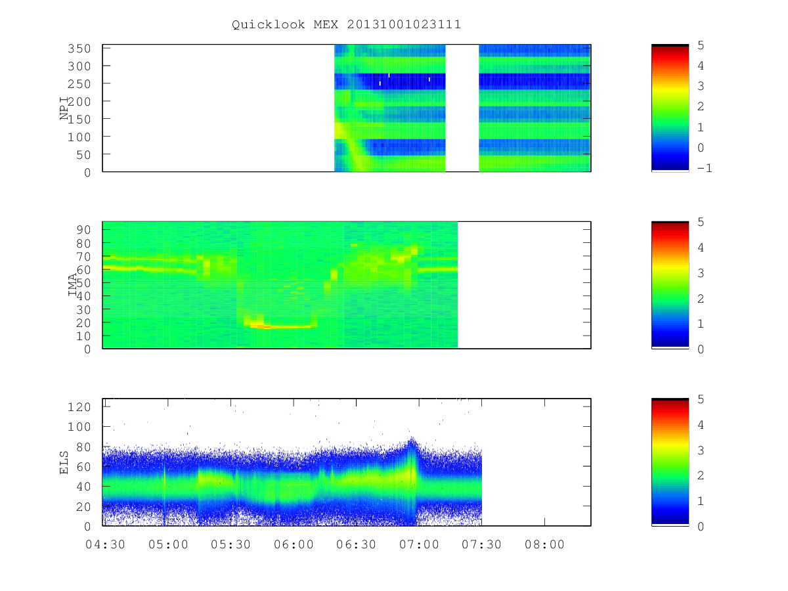The width and height of the screenshot is (788, 591).
Task: Click the -1 label on NPI colorbar
Action: (x=705, y=168)
